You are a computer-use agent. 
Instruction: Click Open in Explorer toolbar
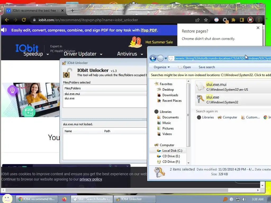tap(184, 67)
